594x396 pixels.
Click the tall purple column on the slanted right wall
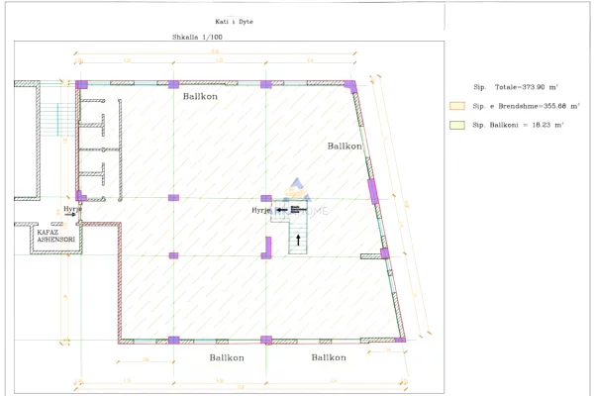[373, 191]
